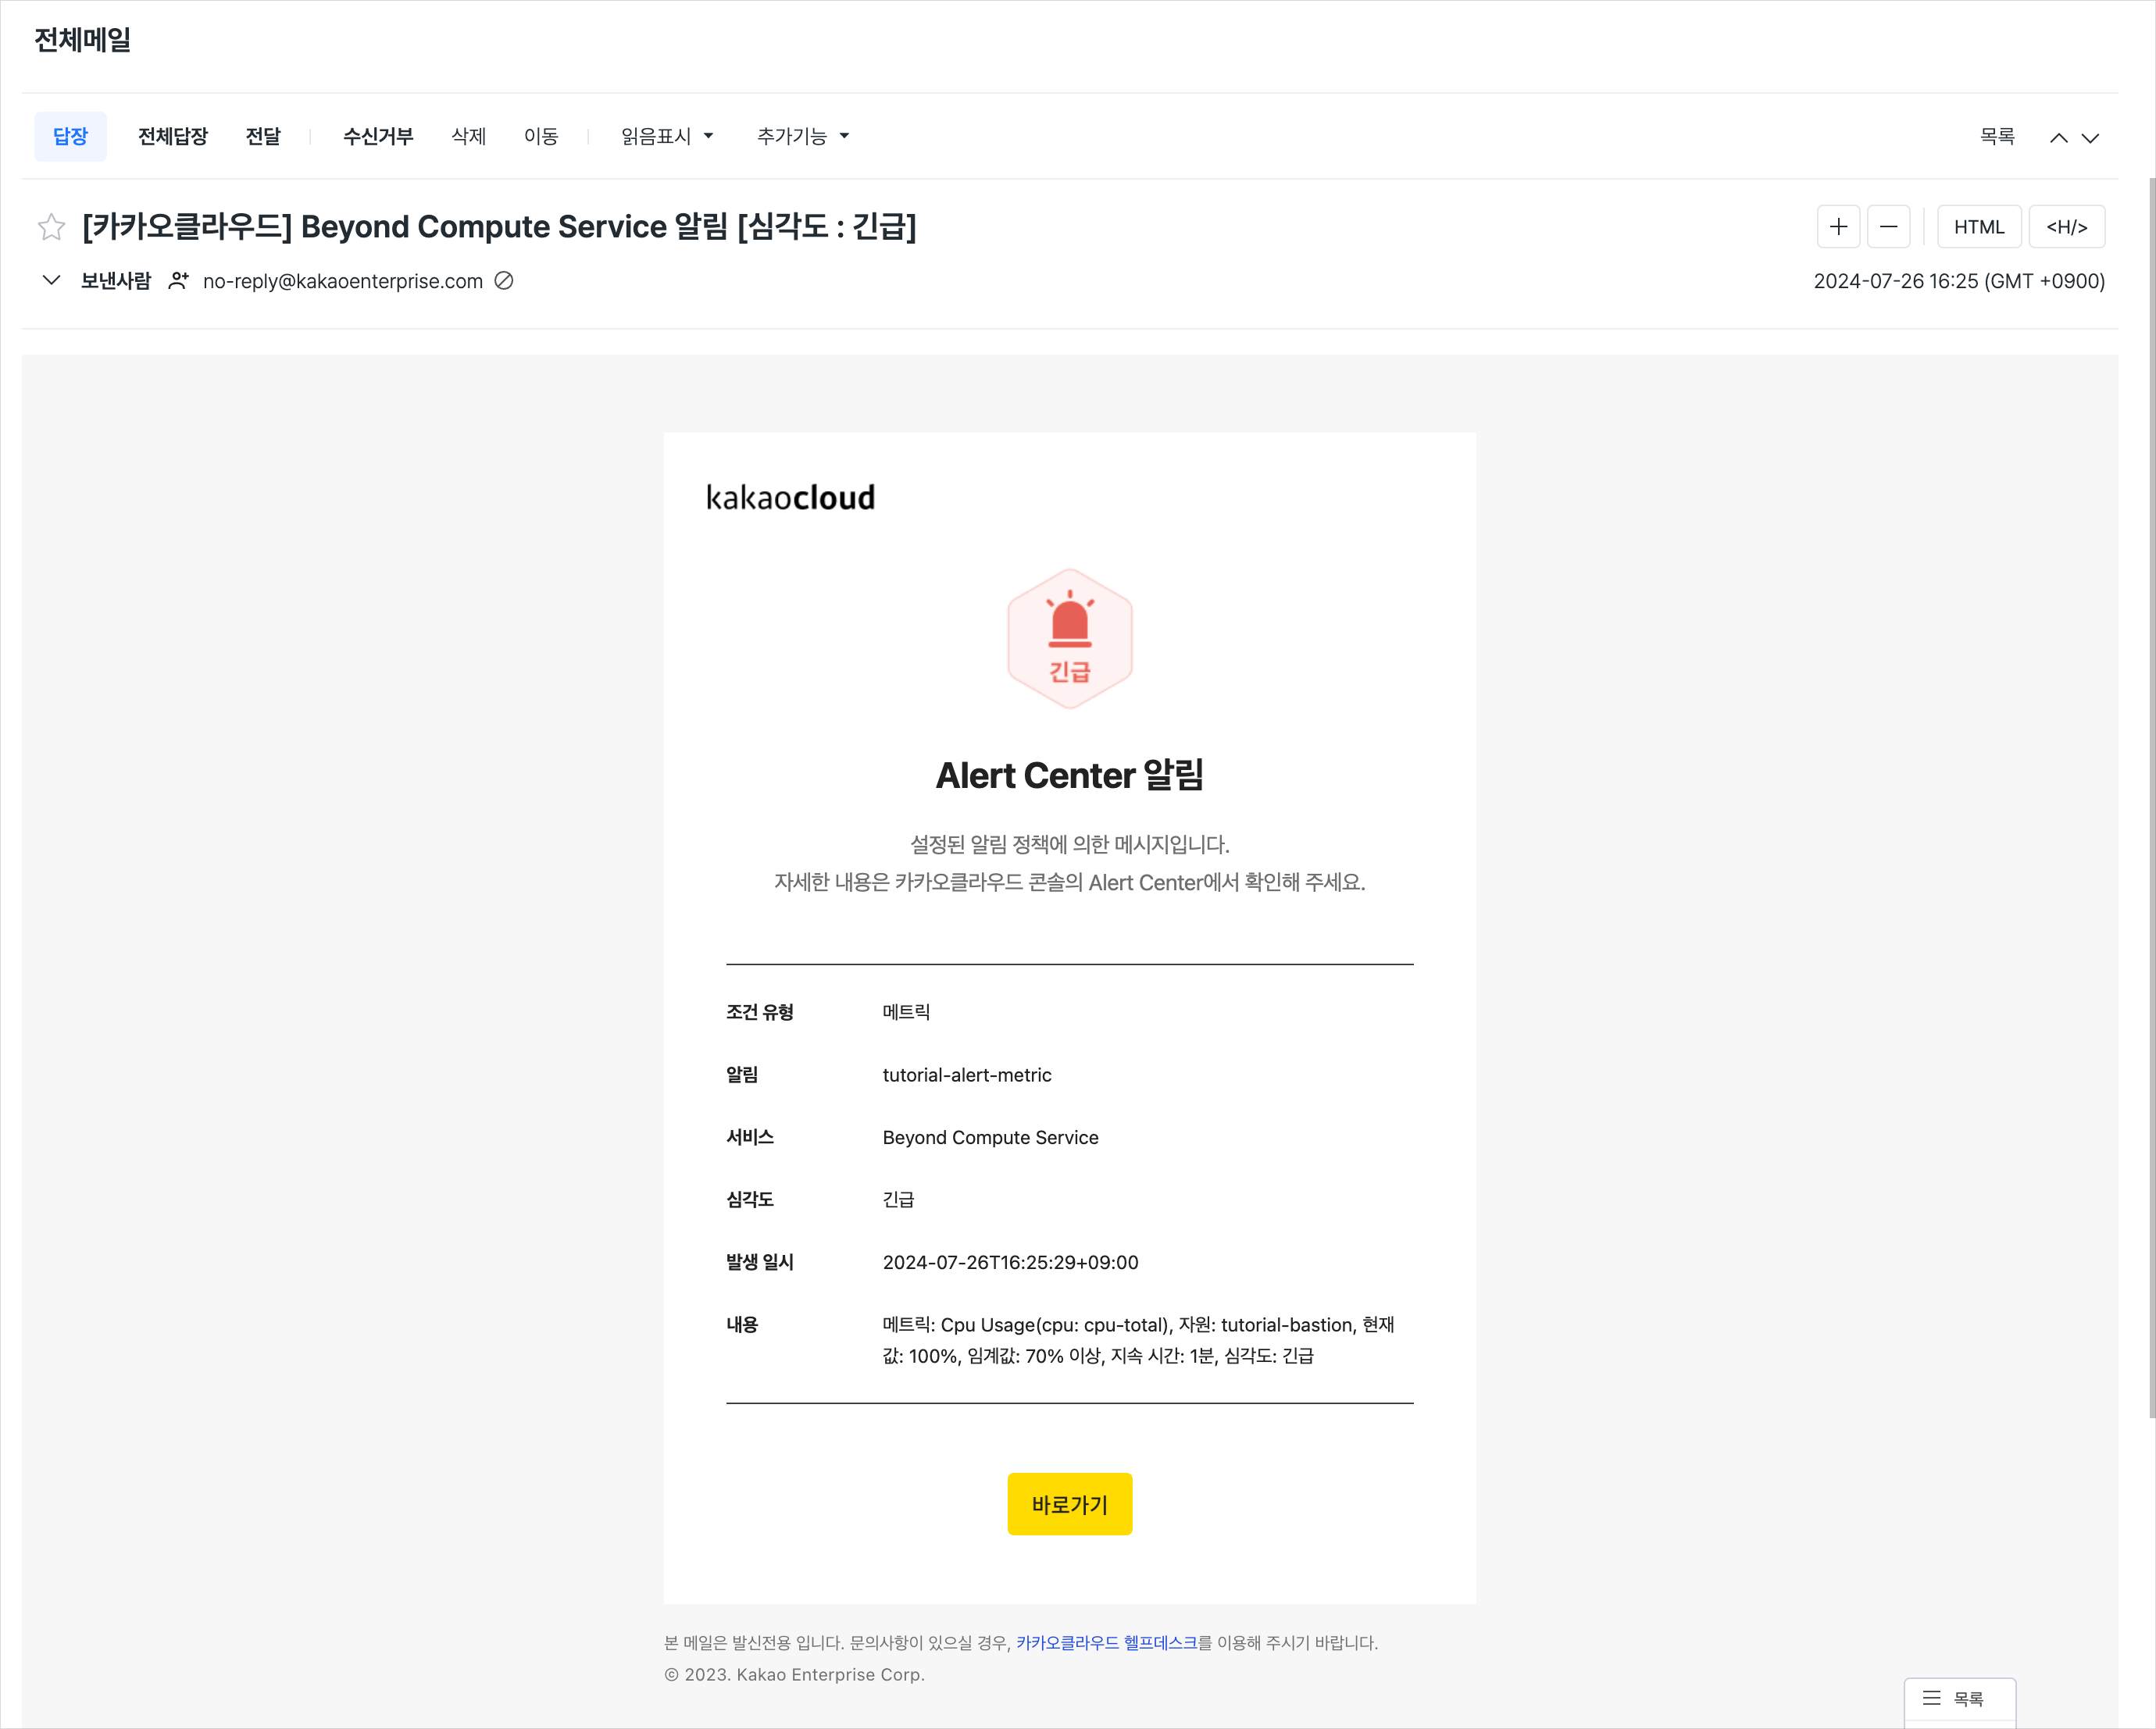Select 수신거부 to block sender
Image resolution: width=2156 pixels, height=1729 pixels.
pyautogui.click(x=378, y=136)
